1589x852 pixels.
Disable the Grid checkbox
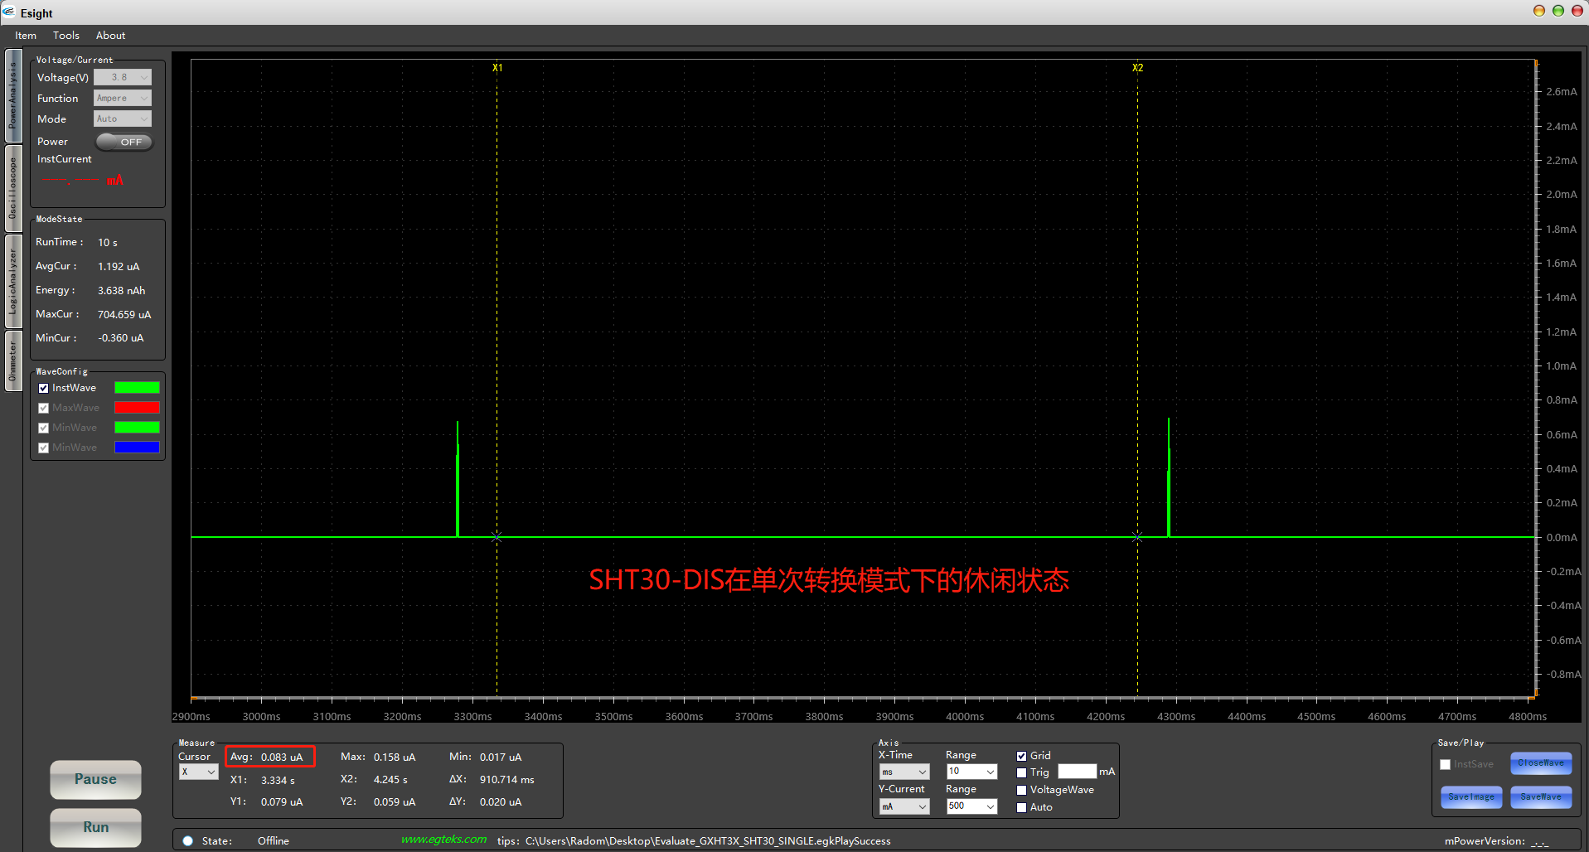click(1021, 756)
